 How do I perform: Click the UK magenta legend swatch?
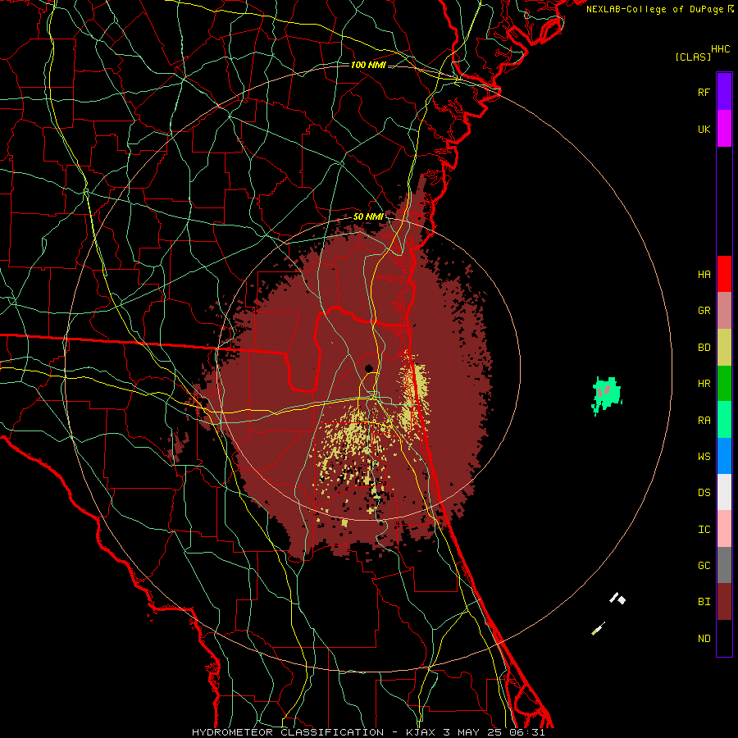tap(724, 129)
